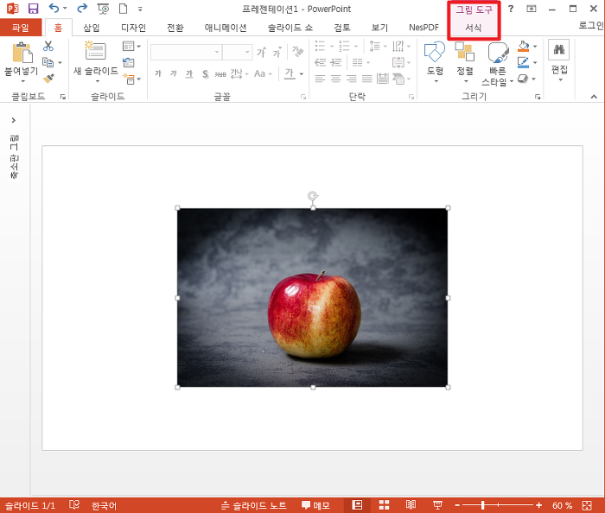Open the 파일 menu
Image resolution: width=605 pixels, height=513 pixels.
coord(21,28)
